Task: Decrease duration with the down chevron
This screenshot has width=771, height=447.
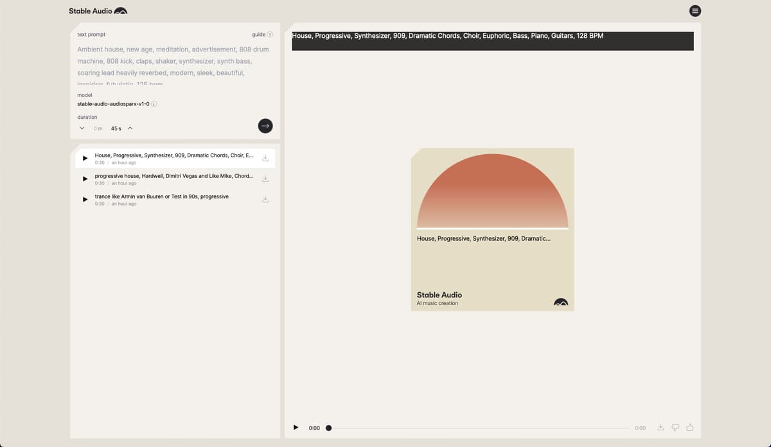Action: click(x=82, y=128)
